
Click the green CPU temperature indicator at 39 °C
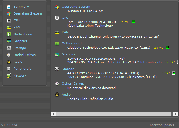[x=133, y=22]
